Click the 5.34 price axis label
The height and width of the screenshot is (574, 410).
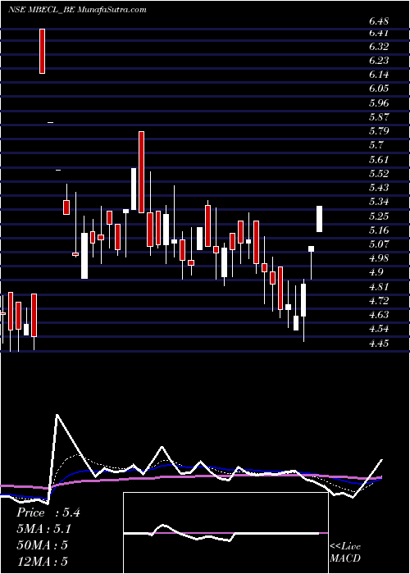pos(379,202)
